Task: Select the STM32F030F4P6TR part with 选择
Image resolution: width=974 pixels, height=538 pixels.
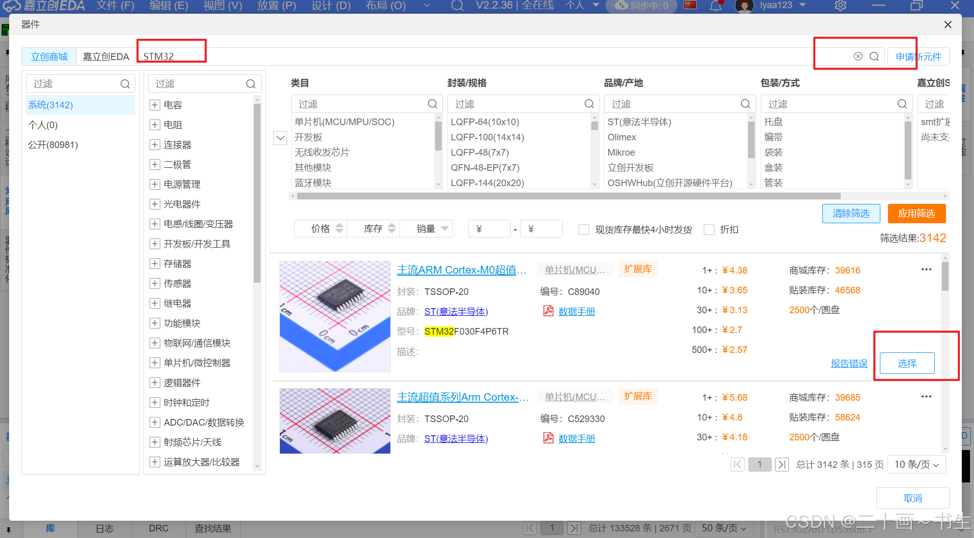Action: pos(907,363)
